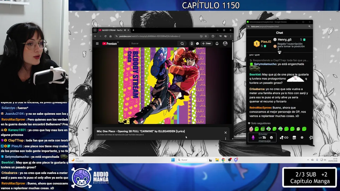This screenshot has width=340, height=191.
Task: Bookmark the YouTube page with star icon
Action: point(206,36)
